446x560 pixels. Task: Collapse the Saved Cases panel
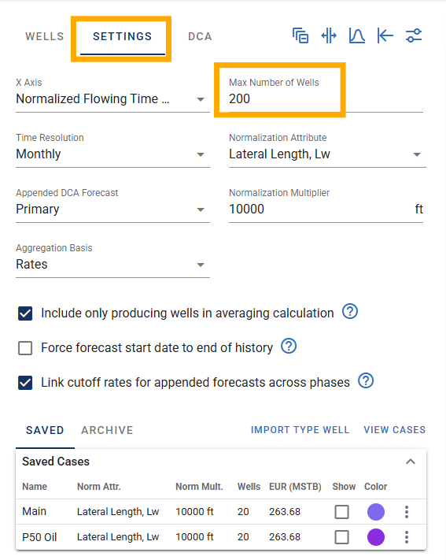[x=411, y=462]
